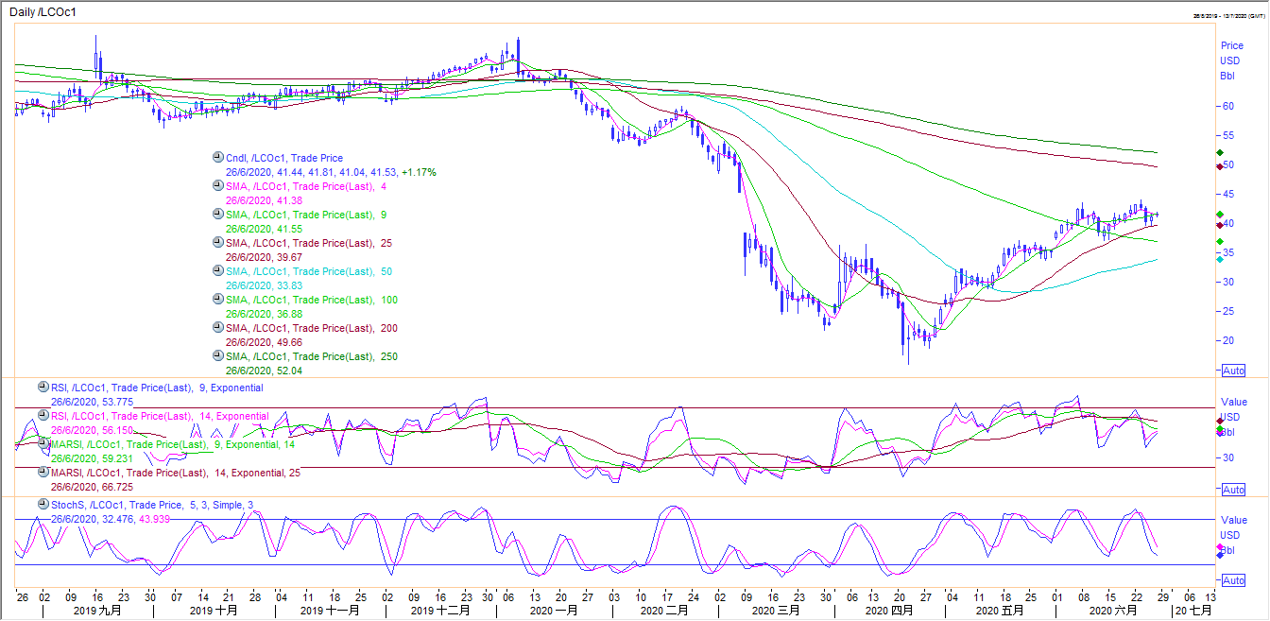Click the clock icon beside the SMA 25 legend

pyautogui.click(x=218, y=243)
